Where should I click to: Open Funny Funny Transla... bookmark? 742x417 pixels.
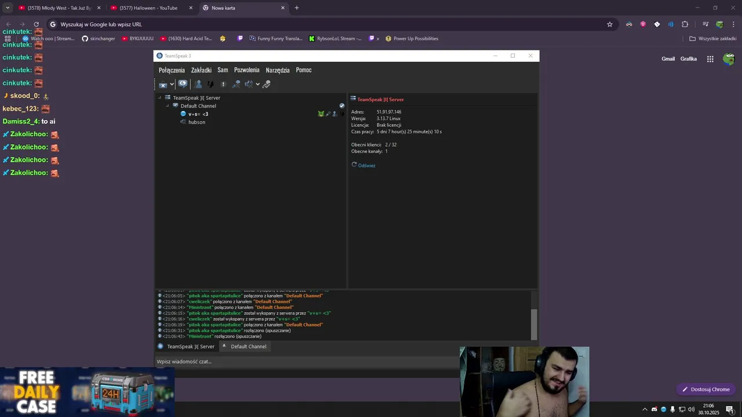[276, 39]
